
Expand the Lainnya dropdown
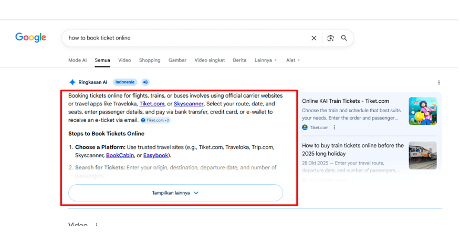tap(266, 60)
